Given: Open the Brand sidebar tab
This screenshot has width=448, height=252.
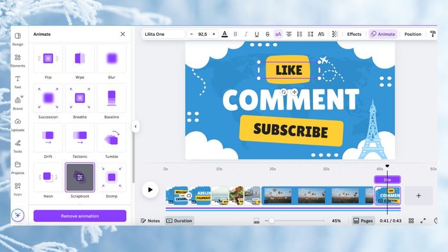Looking at the screenshot, I should tap(18, 104).
